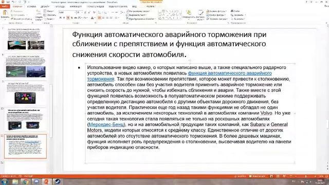This screenshot has height=185, width=329.
Task: Open Выровнять текст align text dropdown
Action: coord(136,15)
